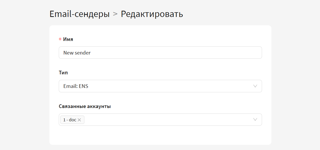Viewport: 320px width, 150px height.
Task: Select the "1 - doc" tag label
Action: tap(69, 120)
